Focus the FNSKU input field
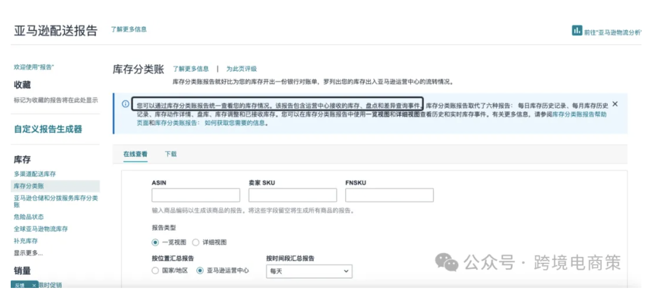Image resolution: width=655 pixels, height=307 pixels. [389, 195]
